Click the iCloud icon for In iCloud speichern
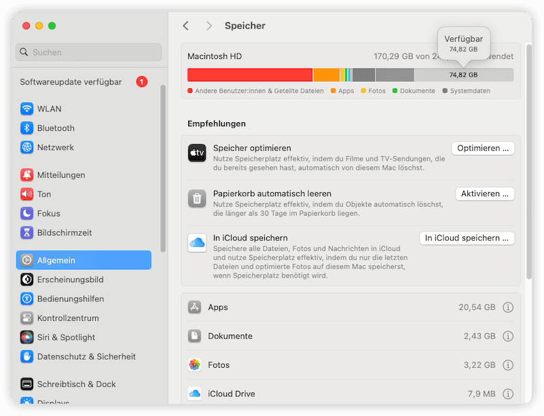This screenshot has height=416, width=544. click(x=197, y=242)
